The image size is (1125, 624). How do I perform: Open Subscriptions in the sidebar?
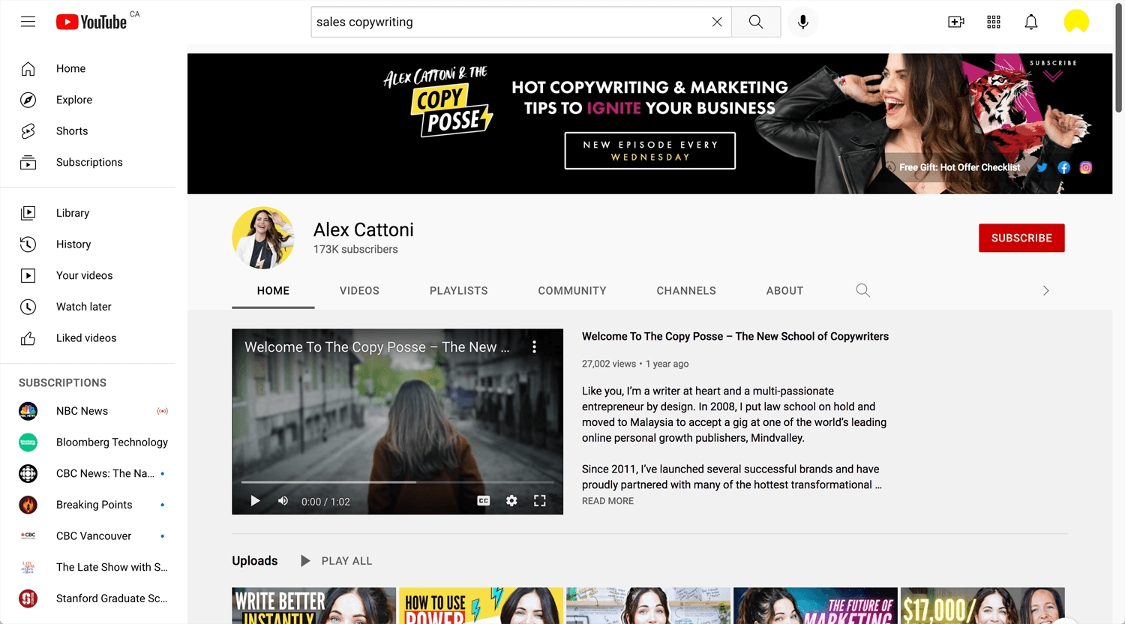88,162
